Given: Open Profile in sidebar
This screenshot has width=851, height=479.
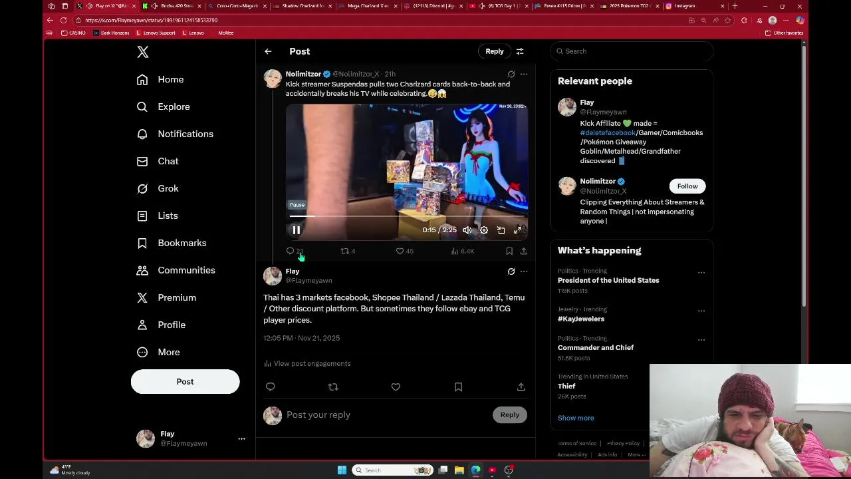Looking at the screenshot, I should click(161, 325).
